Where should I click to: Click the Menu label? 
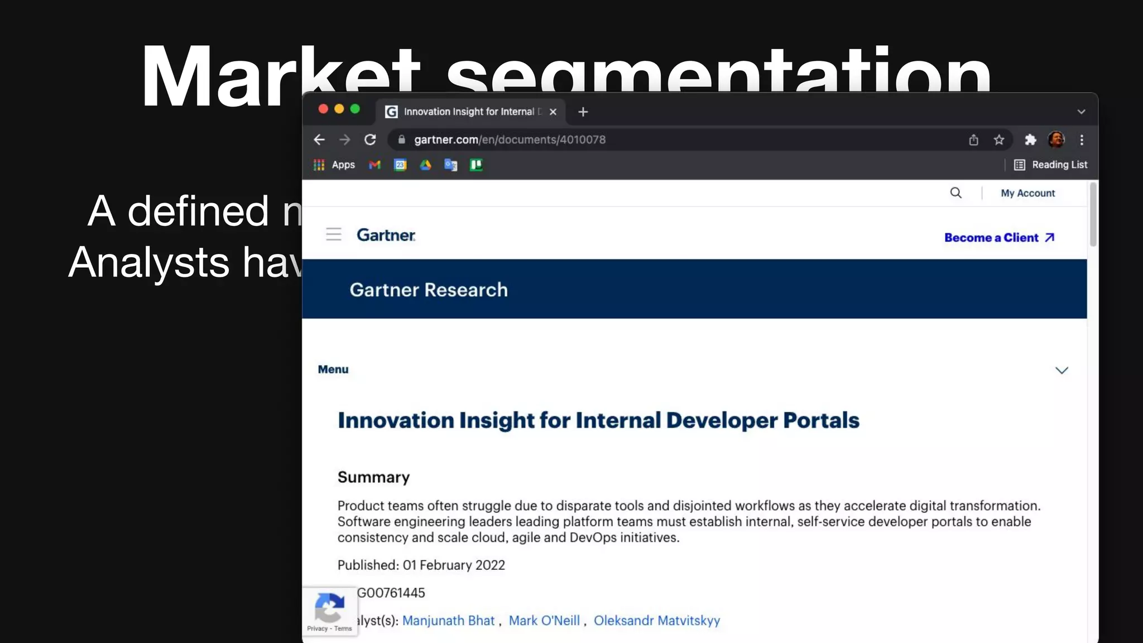click(x=333, y=370)
